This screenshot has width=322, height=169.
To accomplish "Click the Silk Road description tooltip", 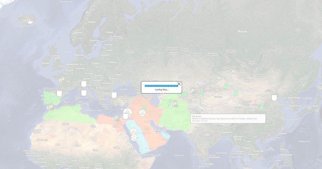I will [x=228, y=119].
